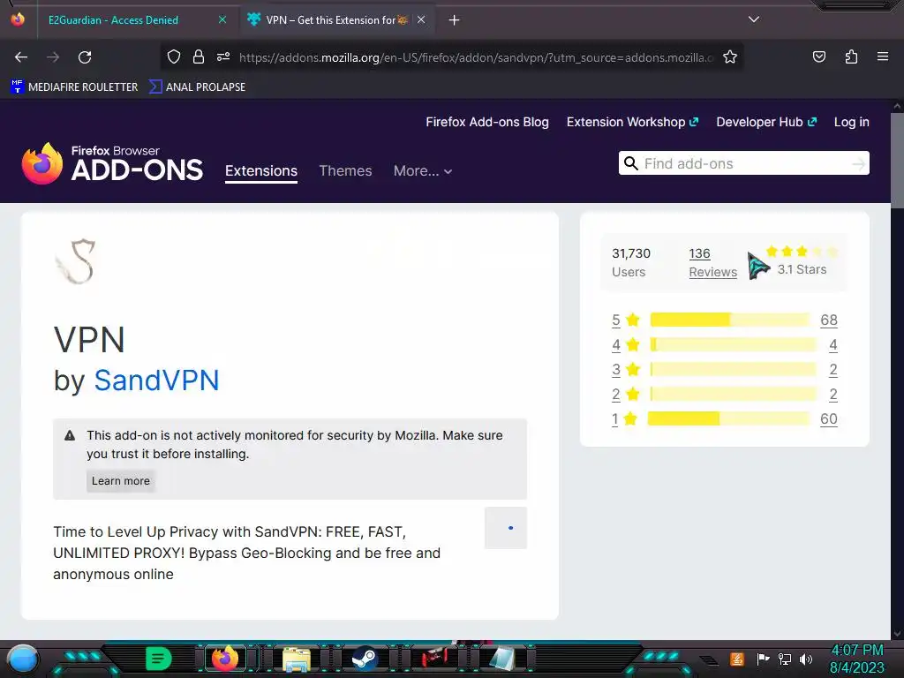
Task: List all tabs with the chevron button
Action: point(754,19)
